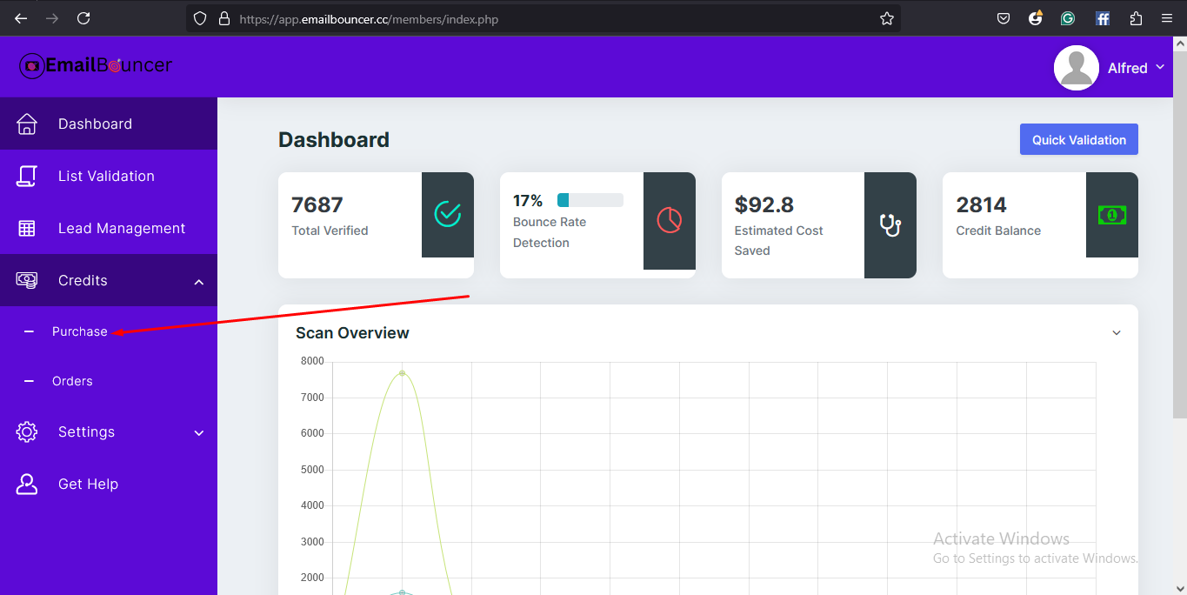Click the Total Verified checkmark icon
Image resolution: width=1187 pixels, height=595 pixels.
[x=448, y=214]
